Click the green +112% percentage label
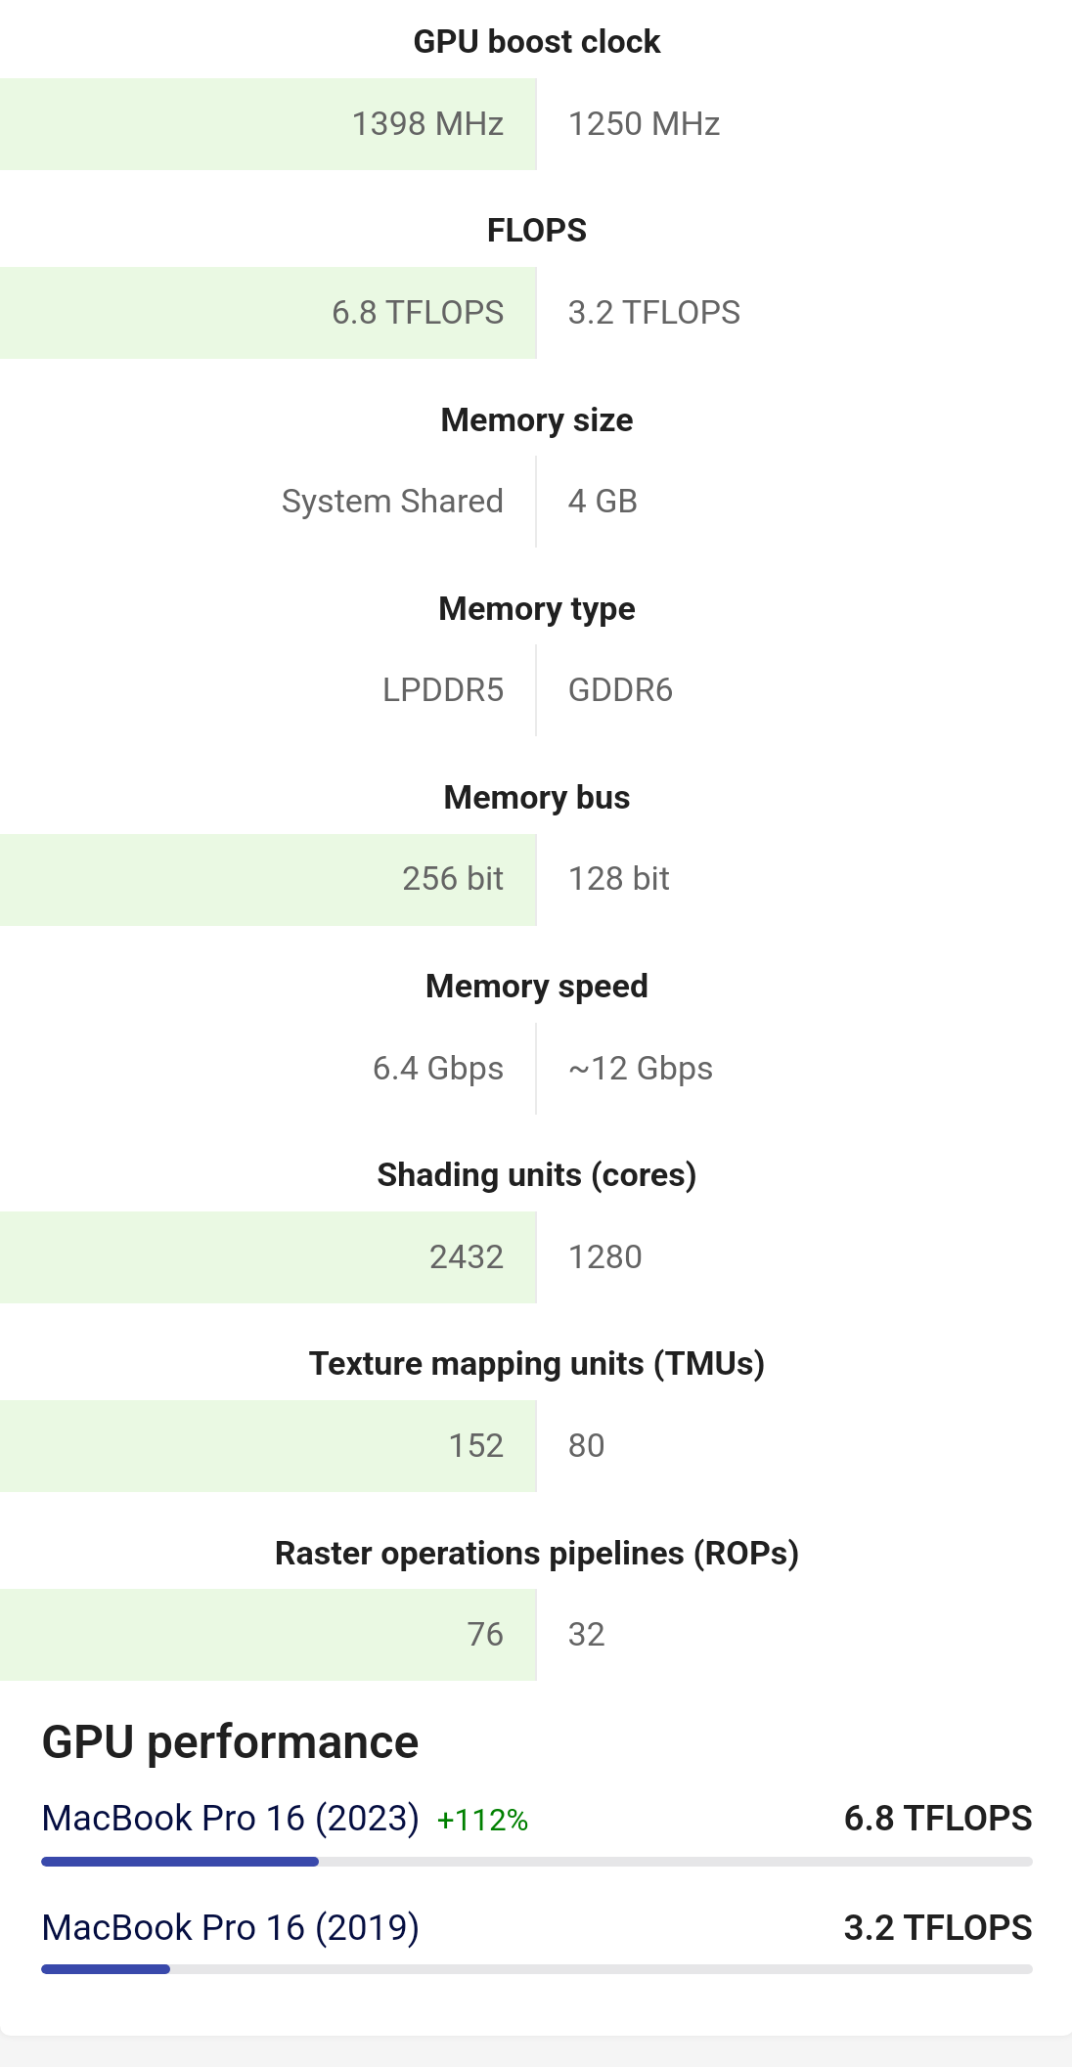Screen dimensions: 1072x2067 [x=482, y=1820]
